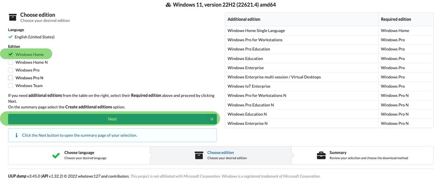Image resolution: width=440 pixels, height=190 pixels.
Task: Click Windows Pro N beside Windows Enterprise N
Action: [x=406, y=123]
